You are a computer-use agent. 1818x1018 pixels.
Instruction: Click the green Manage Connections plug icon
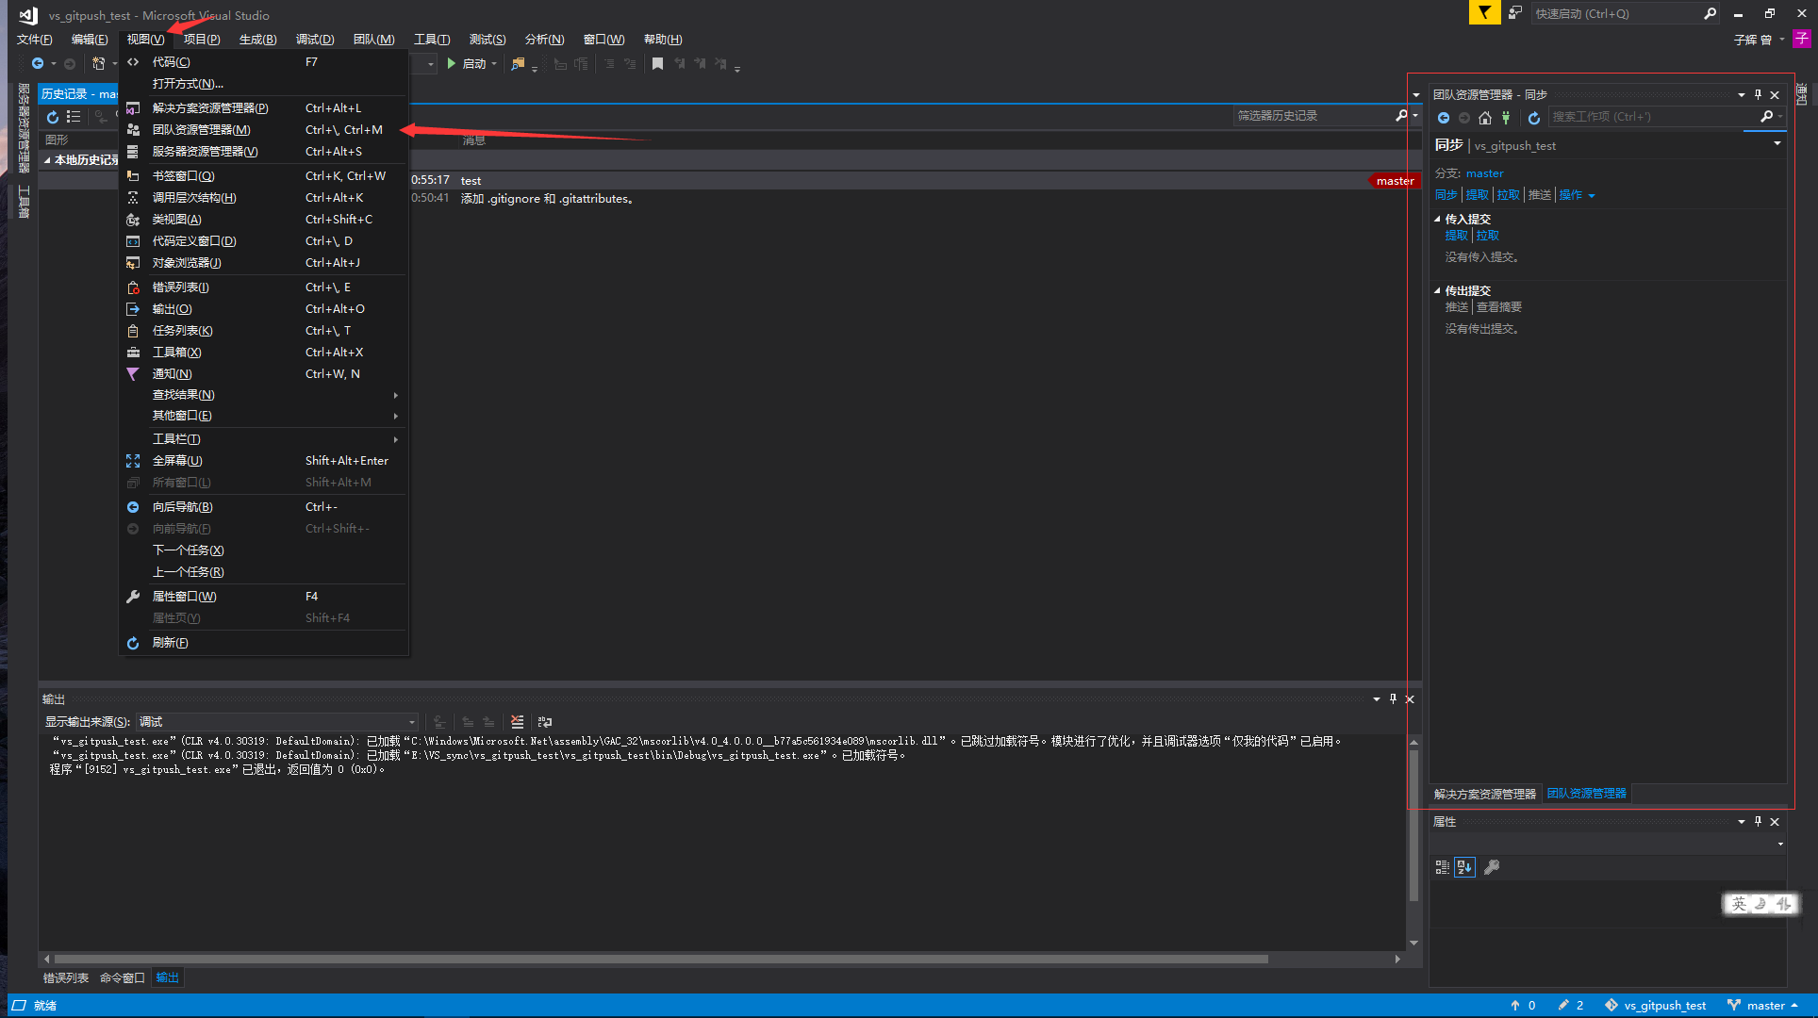(1506, 118)
